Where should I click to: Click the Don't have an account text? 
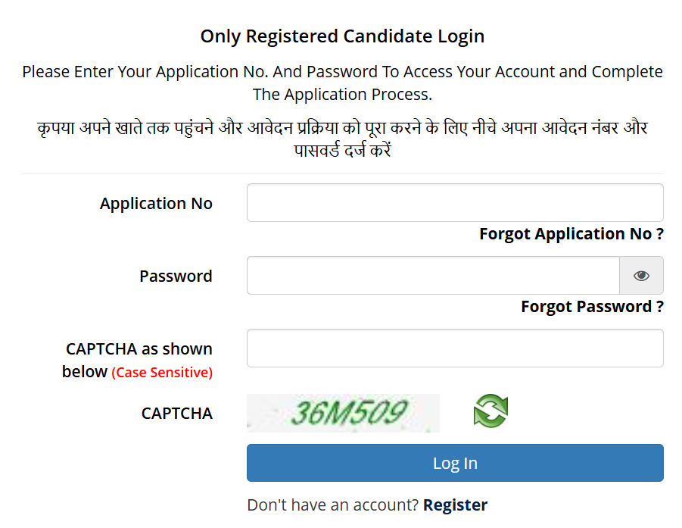tap(334, 505)
